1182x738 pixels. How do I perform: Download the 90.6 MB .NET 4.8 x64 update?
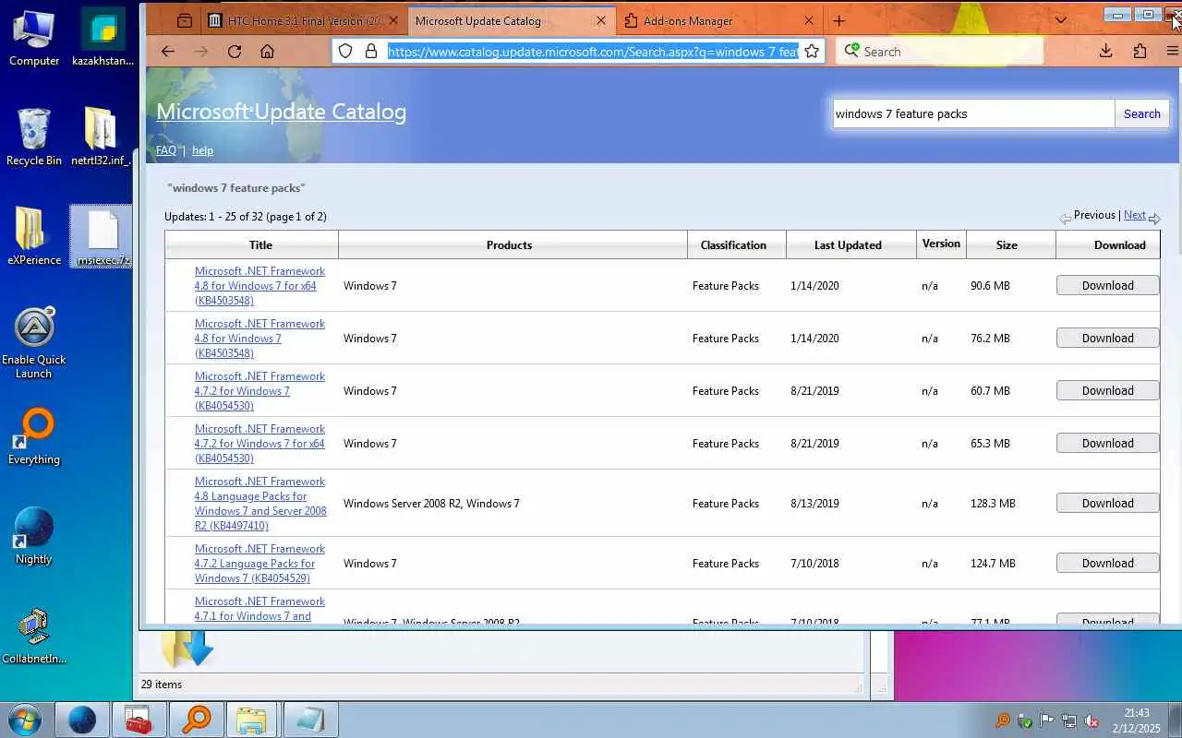(1107, 286)
